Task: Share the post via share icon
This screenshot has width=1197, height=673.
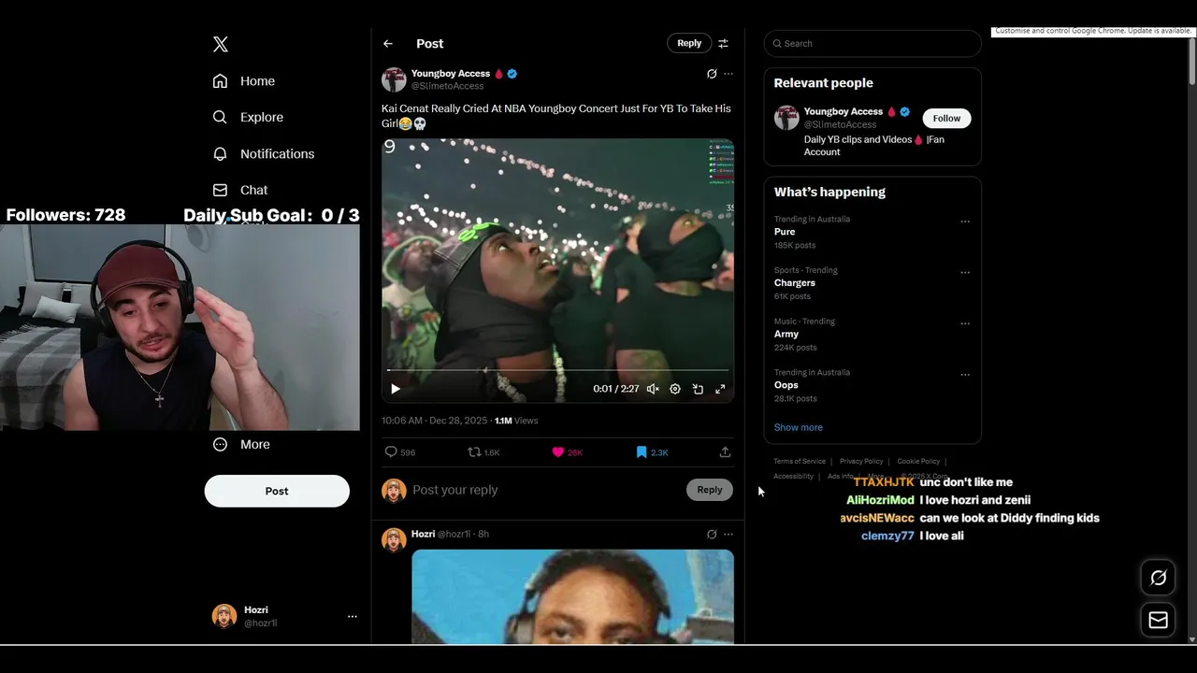Action: click(725, 452)
